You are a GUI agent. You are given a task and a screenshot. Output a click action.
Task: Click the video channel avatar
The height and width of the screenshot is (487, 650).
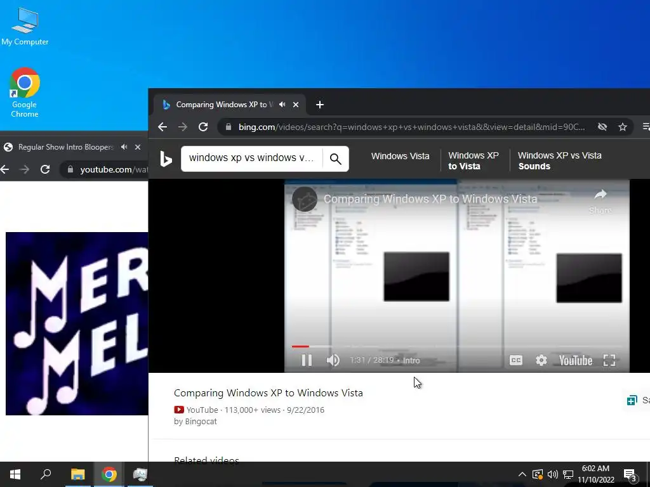(x=304, y=199)
